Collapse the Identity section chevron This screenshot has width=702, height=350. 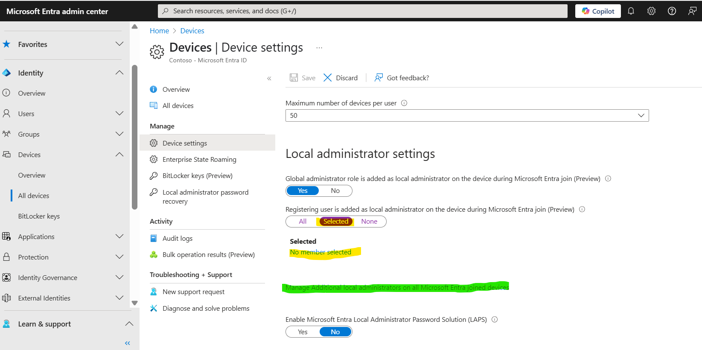pos(119,73)
